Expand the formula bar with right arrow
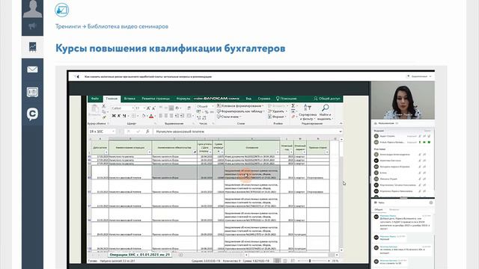Screen dimensions: 479x269 tap(341, 132)
